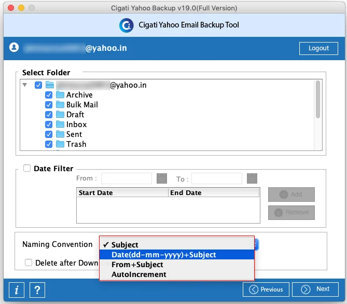Screen dimensions: 347x304
Task: Minimize the window with yellow button
Action: [21, 8]
